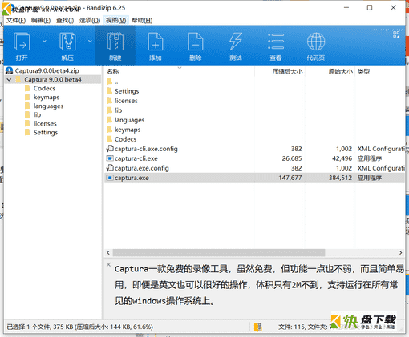Click the Extract (解压) toolbar icon
The image size is (409, 337).
coord(67,42)
